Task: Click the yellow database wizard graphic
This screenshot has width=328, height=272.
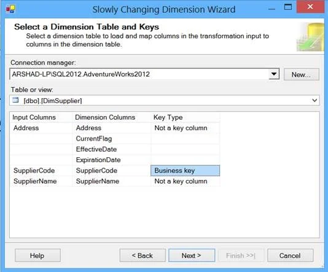Action: click(x=310, y=37)
